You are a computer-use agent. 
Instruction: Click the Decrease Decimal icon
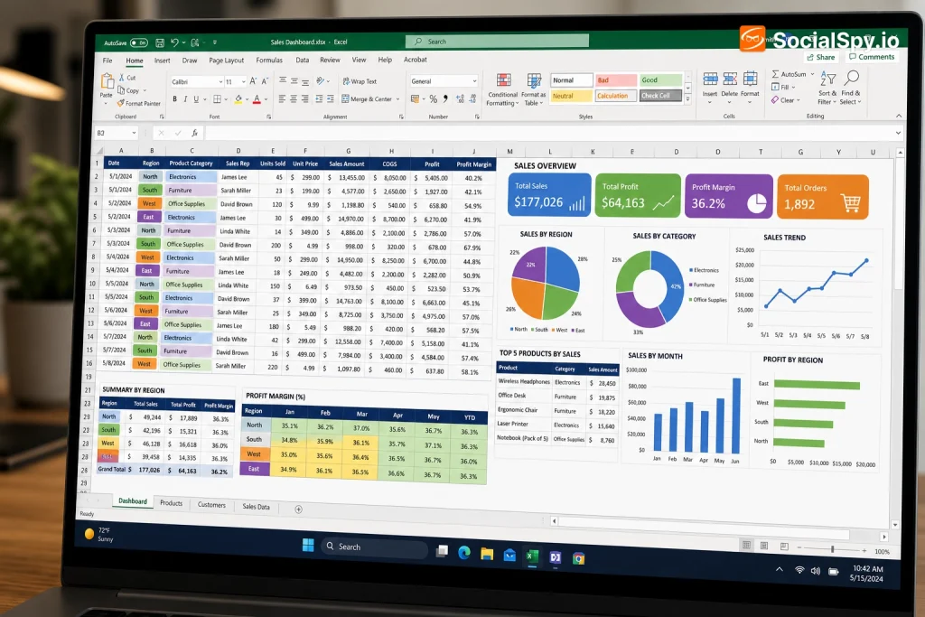[472, 99]
